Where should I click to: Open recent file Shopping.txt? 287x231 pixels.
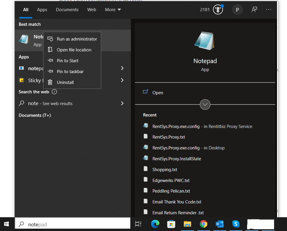pos(165,169)
